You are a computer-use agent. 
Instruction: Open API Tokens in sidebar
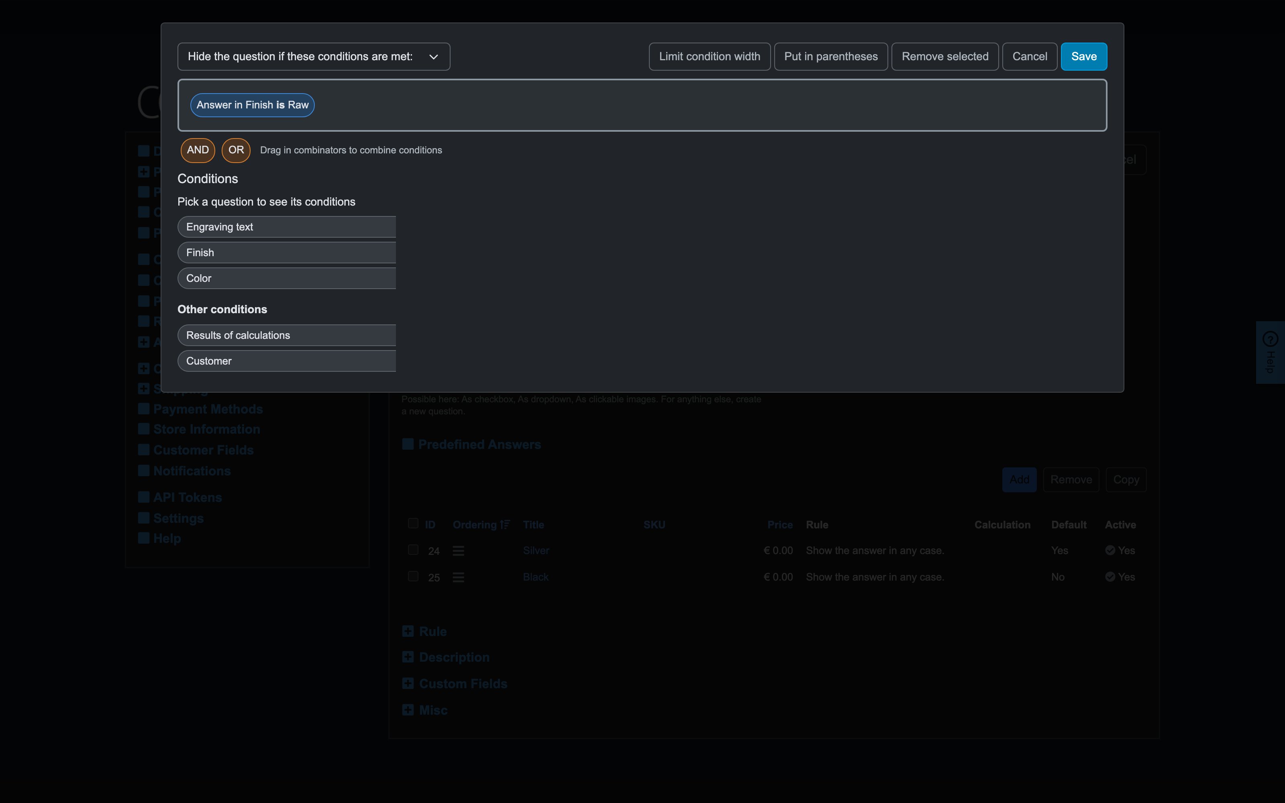(188, 497)
